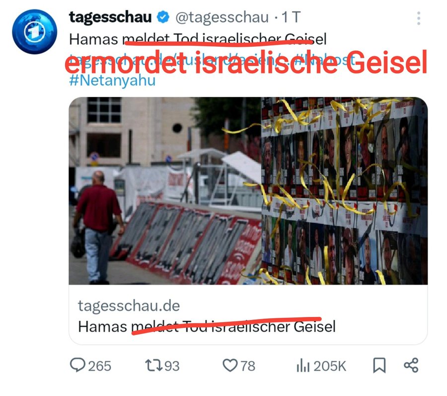
Task: Click the 265 replies count
Action: pos(99,366)
